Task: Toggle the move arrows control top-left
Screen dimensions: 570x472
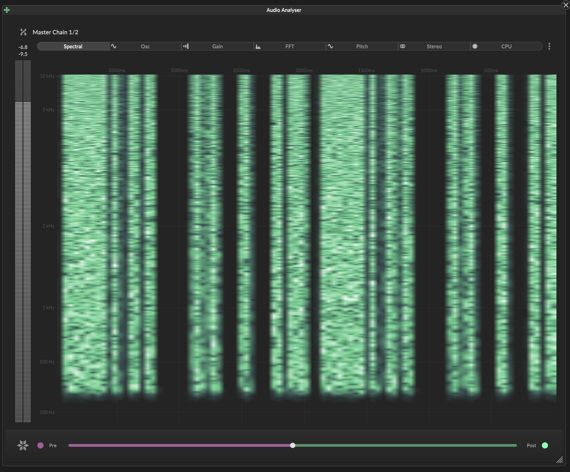Action: [x=7, y=10]
